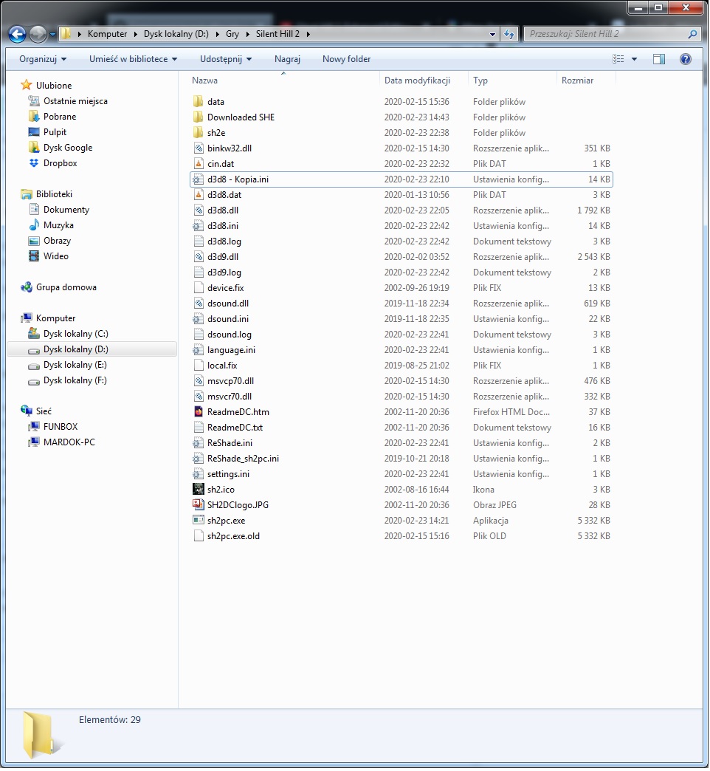
Task: Select the dsound.ini file icon
Action: [199, 318]
